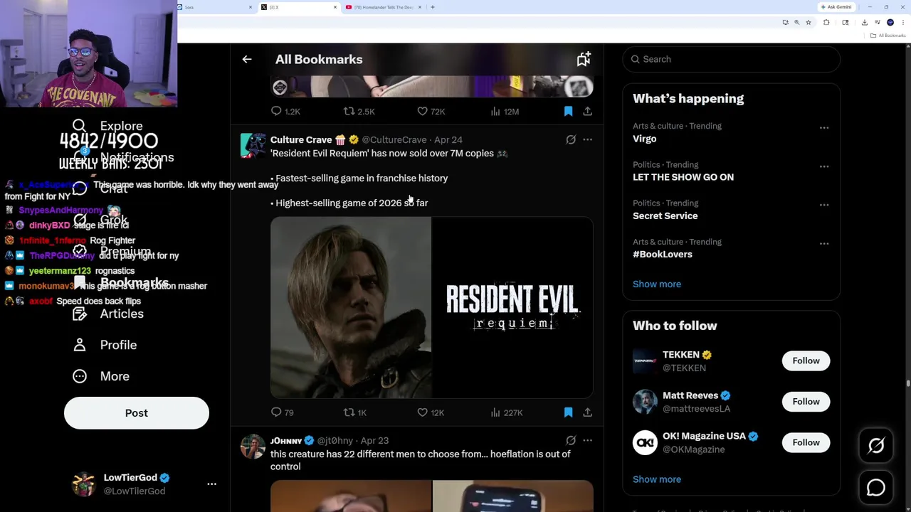The height and width of the screenshot is (512, 911).
Task: Click the @jt0hny handle link
Action: tap(335, 440)
